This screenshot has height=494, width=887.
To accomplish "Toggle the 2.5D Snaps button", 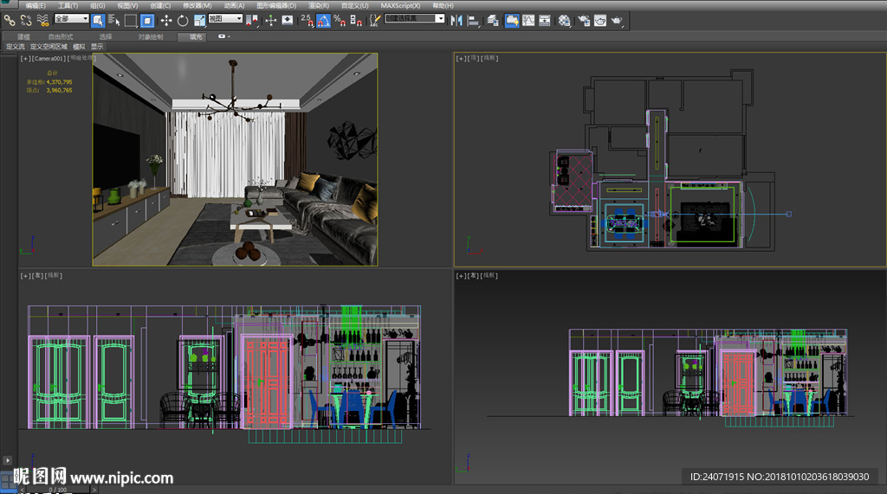I will click(x=307, y=20).
